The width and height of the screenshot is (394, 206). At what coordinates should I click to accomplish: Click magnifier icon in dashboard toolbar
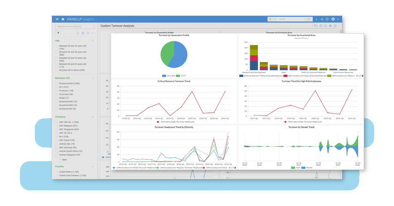pos(325,26)
